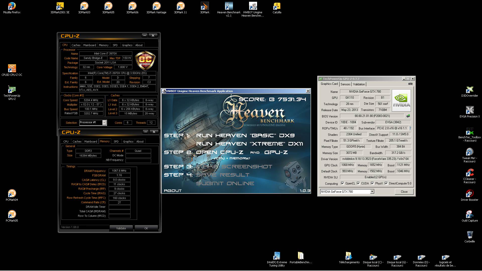Screen dimensions: 482x271
Task: Click Validate button in CPU-Z
Action: (121, 228)
